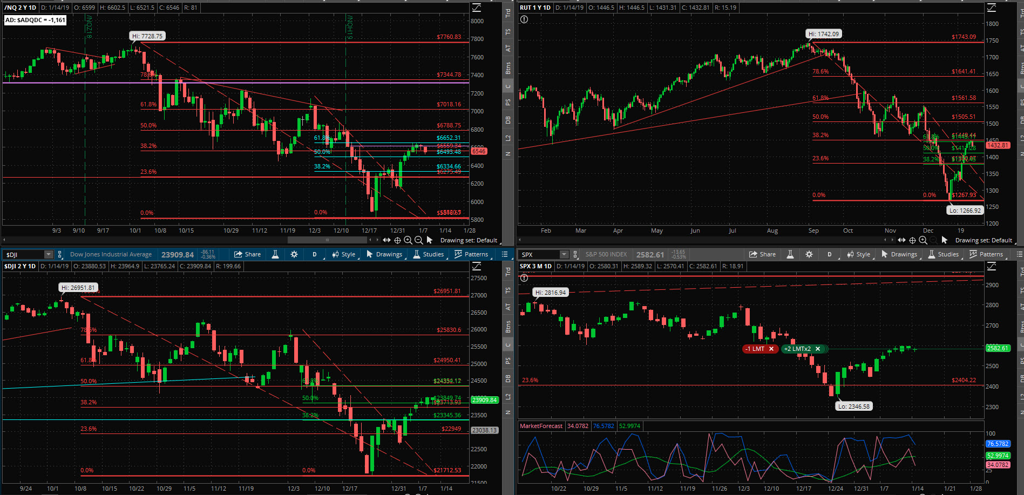Click the info alert icon on the SPX chart
Image resolution: width=1024 pixels, height=495 pixels.
coord(524,278)
